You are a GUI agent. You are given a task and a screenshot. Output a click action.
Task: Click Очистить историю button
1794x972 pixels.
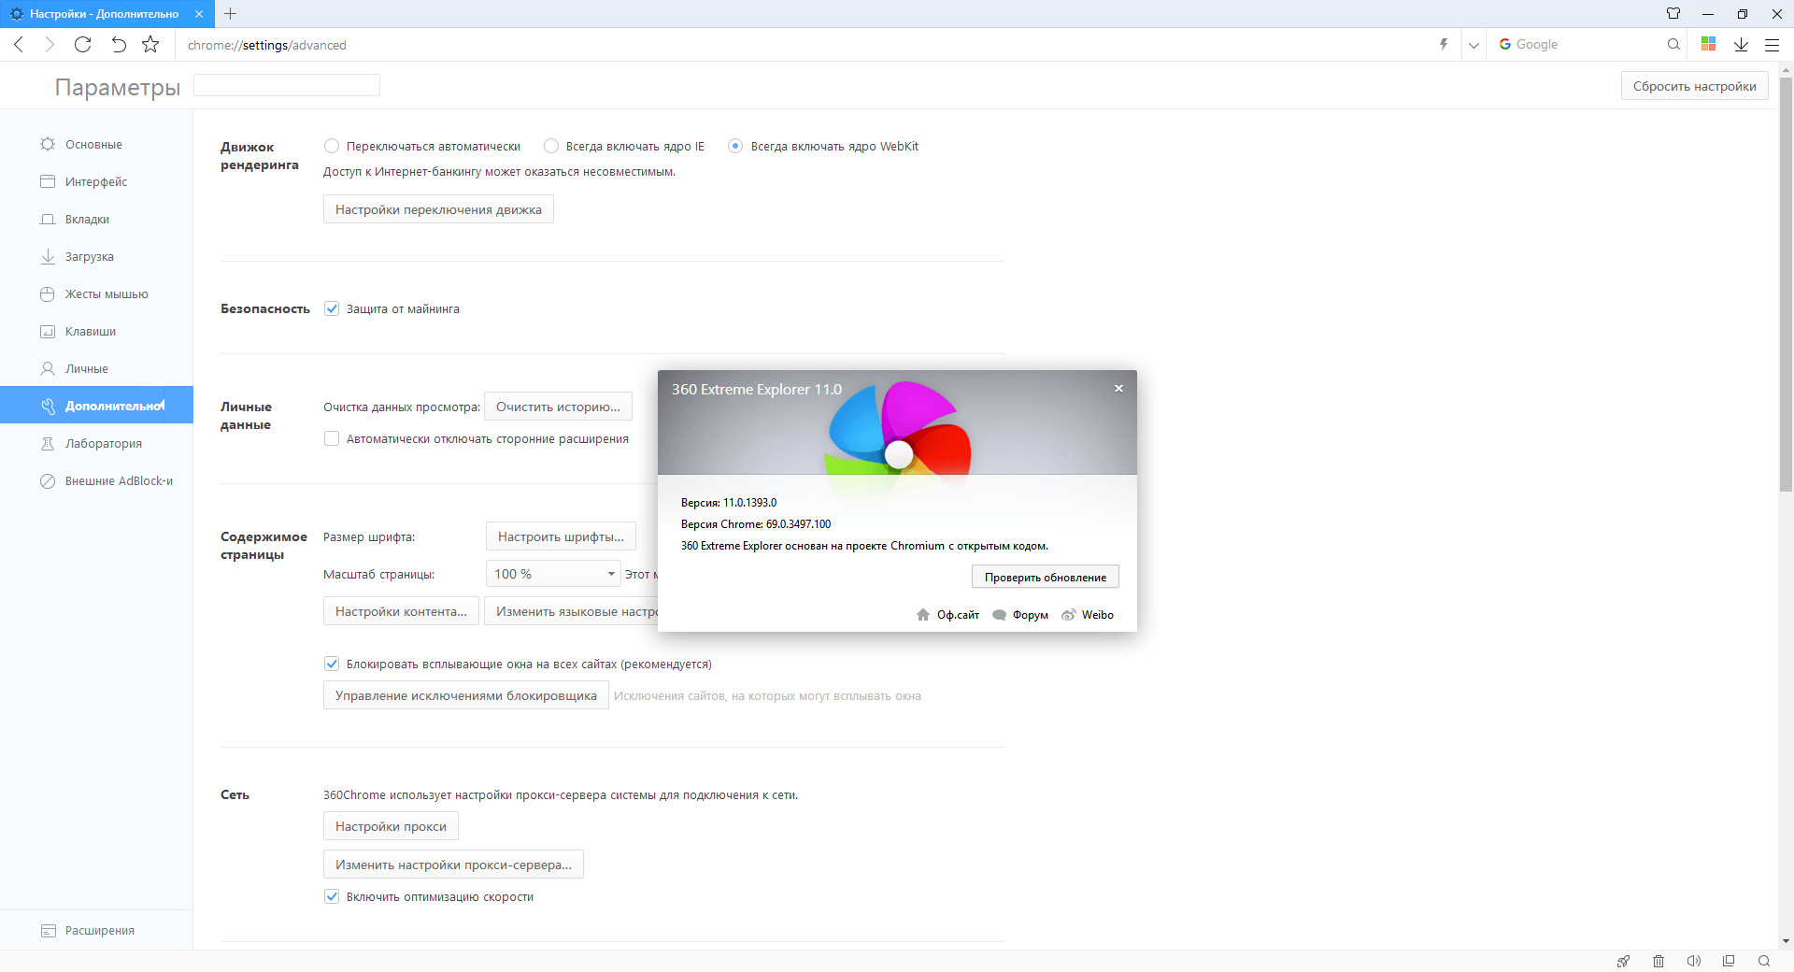pos(558,407)
